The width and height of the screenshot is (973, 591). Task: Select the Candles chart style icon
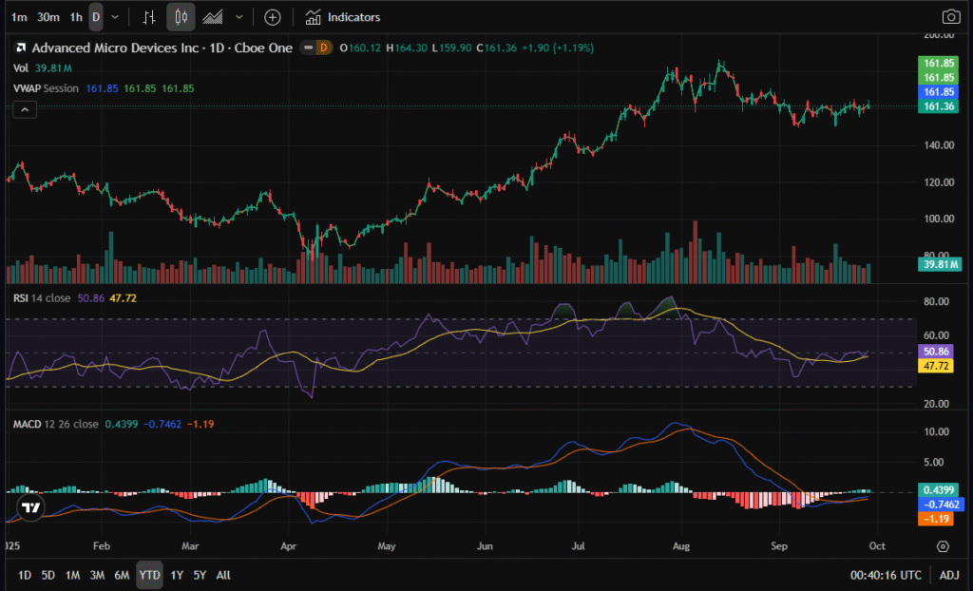click(x=181, y=17)
